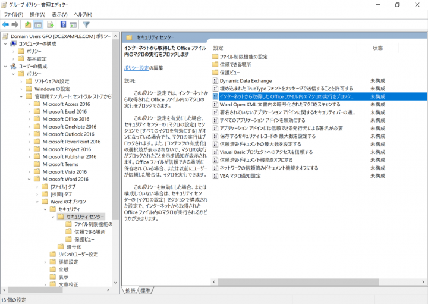Click the group policy scroll icon of the VBA マクロ通知設定 row
Viewport: 428px width, 304px height.
(x=215, y=176)
